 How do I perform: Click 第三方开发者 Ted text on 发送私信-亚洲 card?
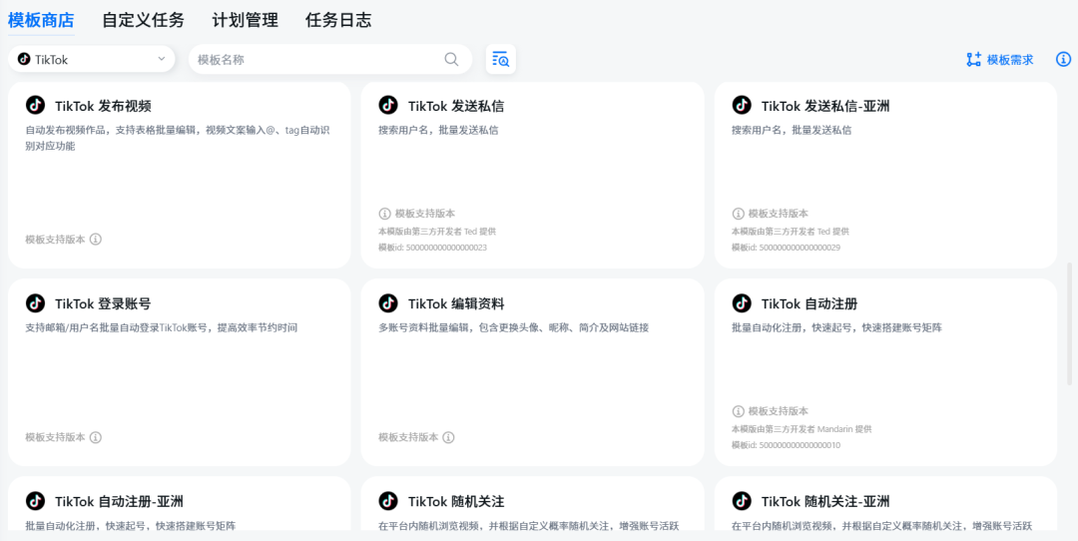[791, 231]
